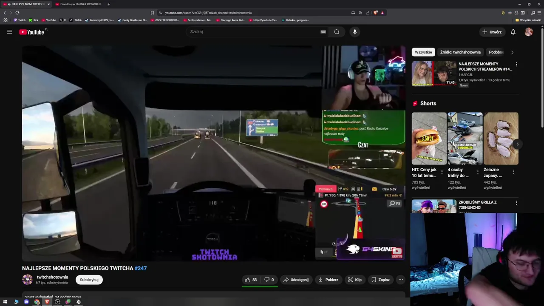Switch to 'NAJLEPSZE MOMENTY' browser tab
This screenshot has width=544, height=306.
[25, 4]
